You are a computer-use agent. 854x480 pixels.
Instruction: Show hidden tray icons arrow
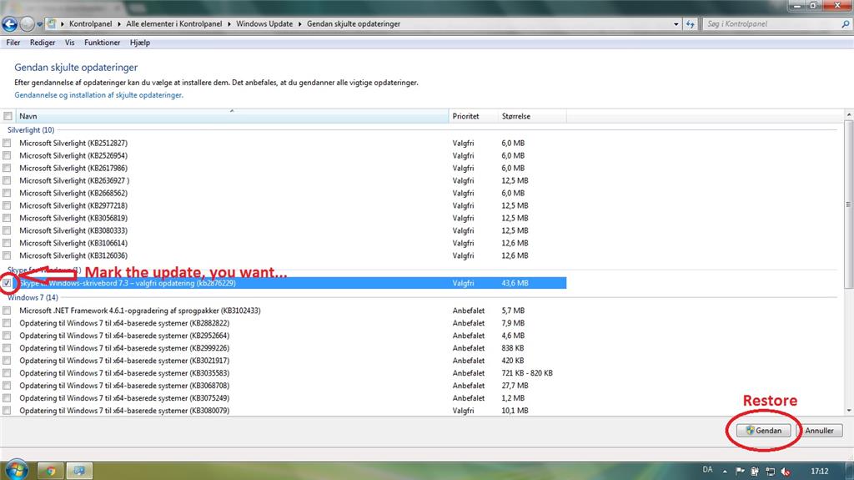pos(725,472)
